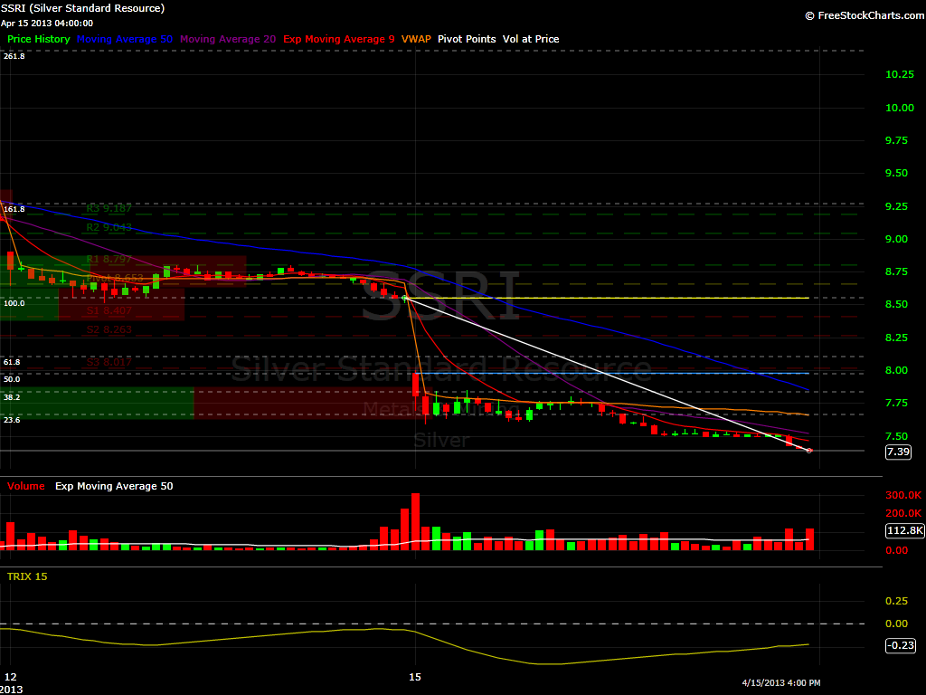
Task: Click the 112.8K volume value tag
Action: click(x=904, y=530)
